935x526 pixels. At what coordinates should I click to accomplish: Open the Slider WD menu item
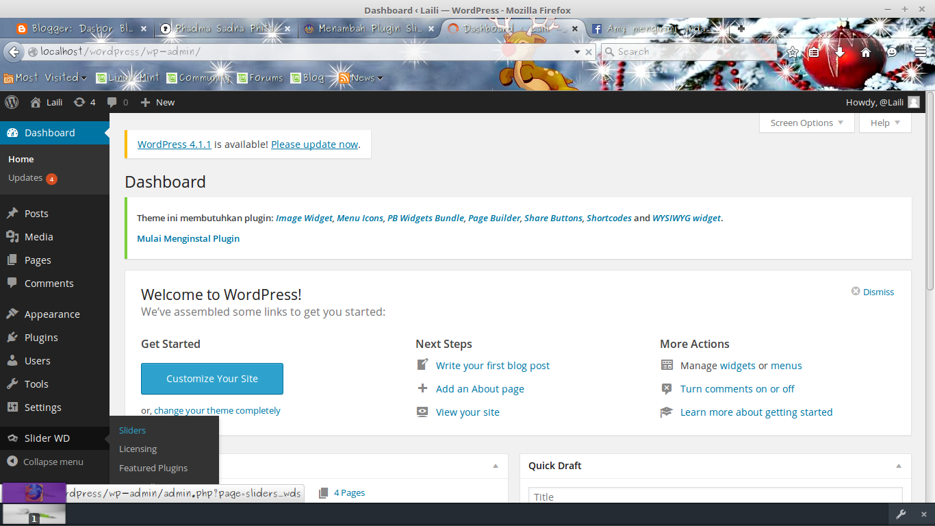[x=55, y=438]
